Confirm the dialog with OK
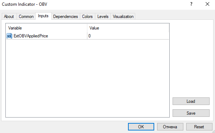215x133 pixels. click(x=141, y=127)
